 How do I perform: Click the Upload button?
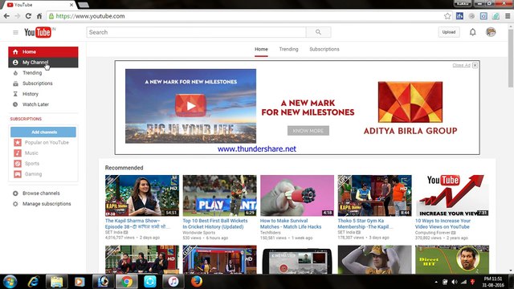[x=449, y=32]
